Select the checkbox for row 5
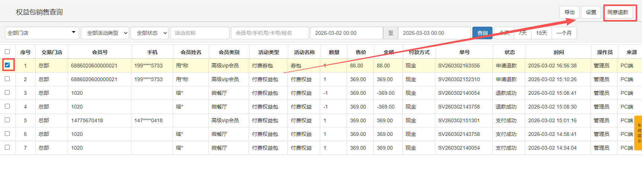The width and height of the screenshot is (642, 170). click(7, 120)
